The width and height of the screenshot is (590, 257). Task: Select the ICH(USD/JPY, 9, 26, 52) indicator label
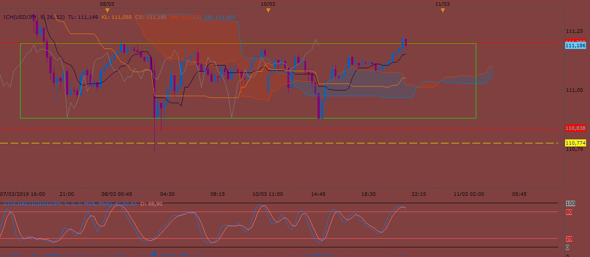click(x=34, y=17)
